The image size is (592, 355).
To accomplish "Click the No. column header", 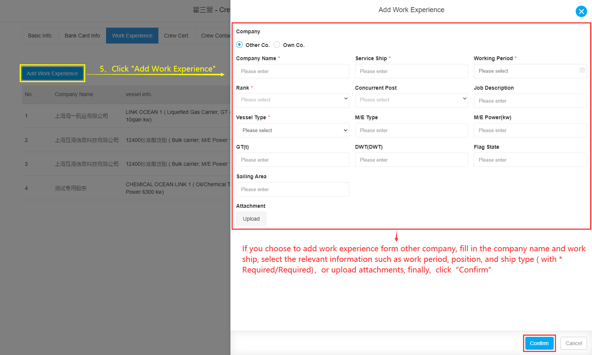I will coord(29,94).
